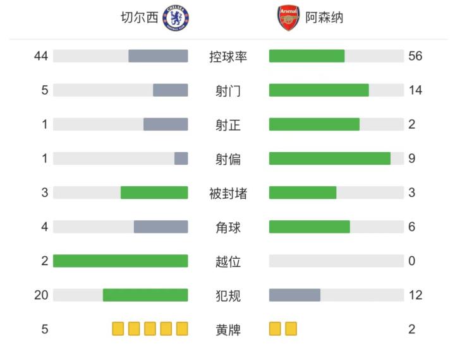Click Chelsea's last yellow card icon
Image resolution: width=455 pixels, height=344 pixels.
[182, 329]
